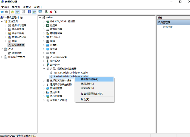Select 属性(R) from the context menu
This screenshot has height=137, width=190.
pyautogui.click(x=85, y=100)
